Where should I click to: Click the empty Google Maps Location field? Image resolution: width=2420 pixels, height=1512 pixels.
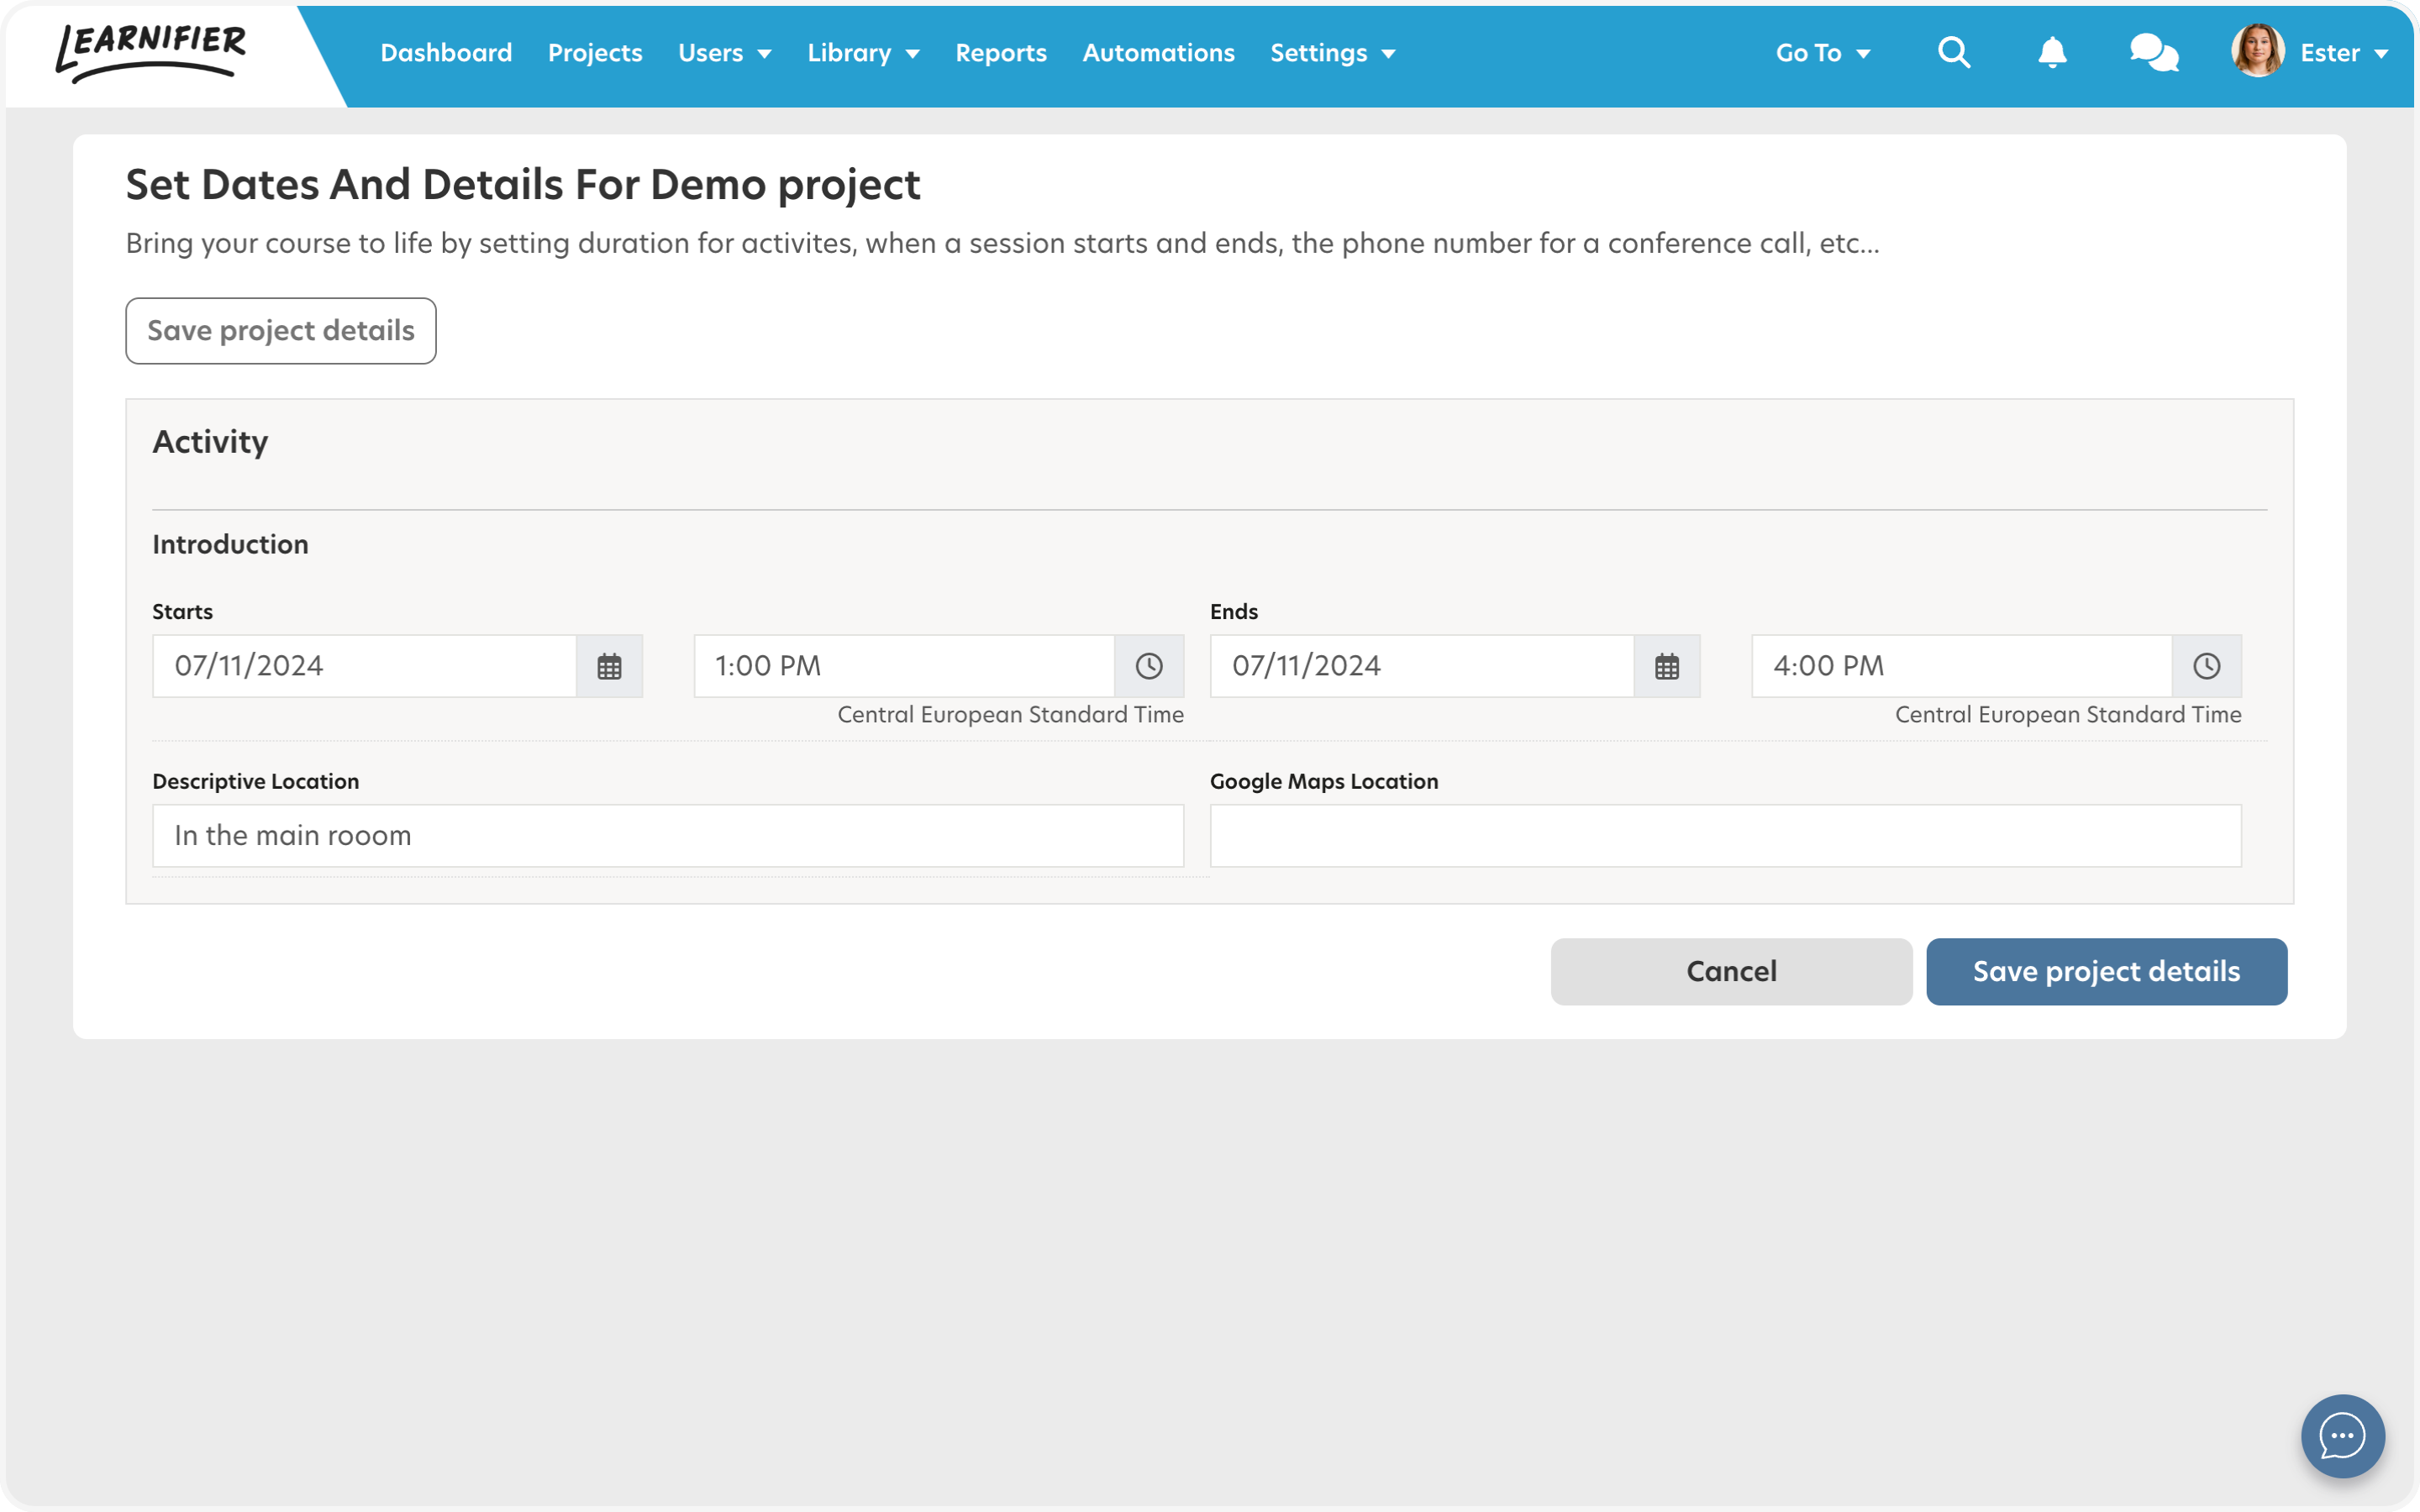tap(1726, 836)
